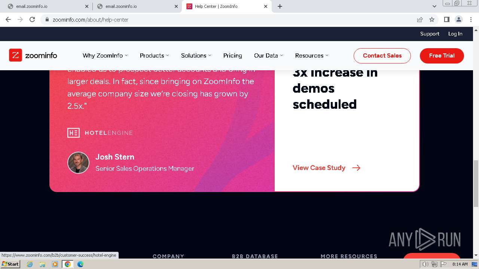Viewport: 479px width, 269px height.
Task: Open the Support link
Action: (x=430, y=34)
